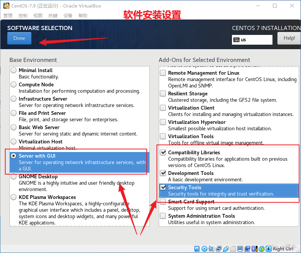The width and height of the screenshot is (301, 253).
Task: Click the USB devices status icon
Action: pyautogui.click(x=226, y=249)
